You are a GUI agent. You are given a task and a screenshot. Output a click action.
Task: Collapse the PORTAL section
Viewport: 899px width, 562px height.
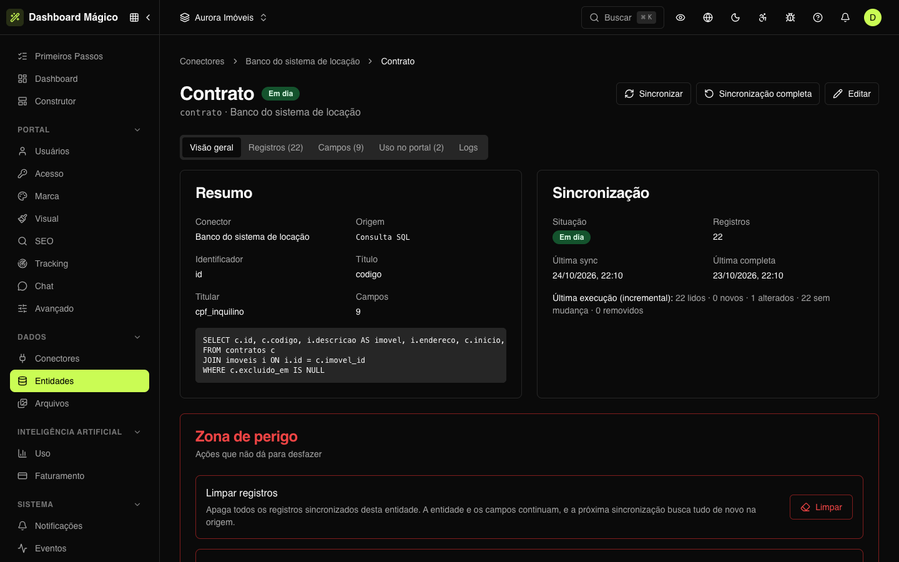(x=79, y=130)
